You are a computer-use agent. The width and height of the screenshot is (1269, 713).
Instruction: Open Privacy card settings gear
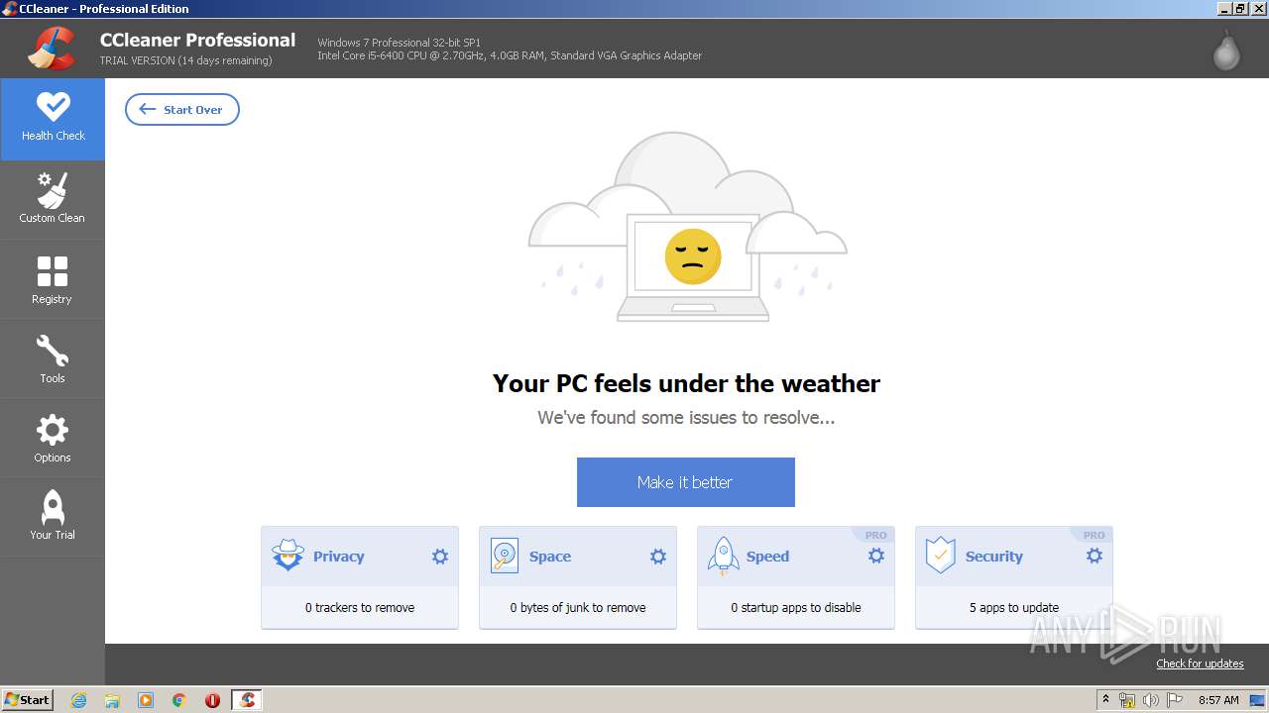point(440,557)
